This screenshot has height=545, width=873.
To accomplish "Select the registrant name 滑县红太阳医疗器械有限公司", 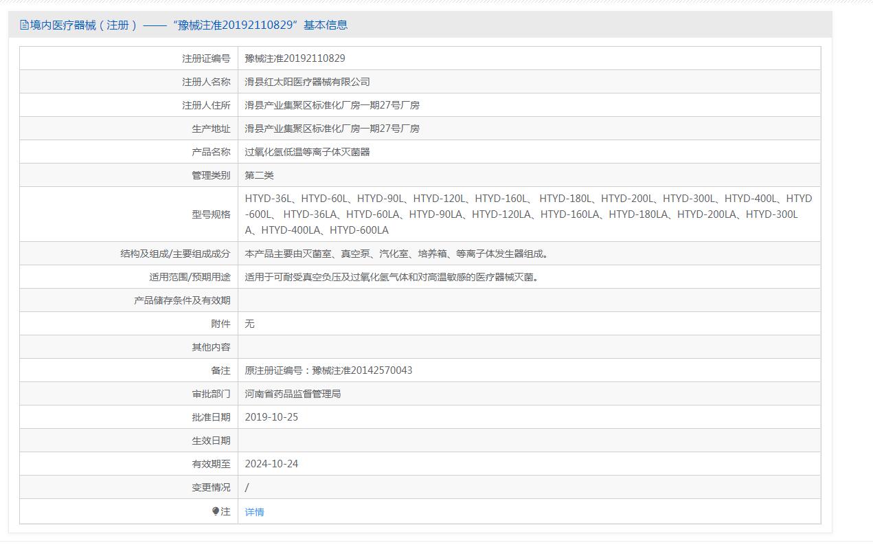I will click(308, 82).
